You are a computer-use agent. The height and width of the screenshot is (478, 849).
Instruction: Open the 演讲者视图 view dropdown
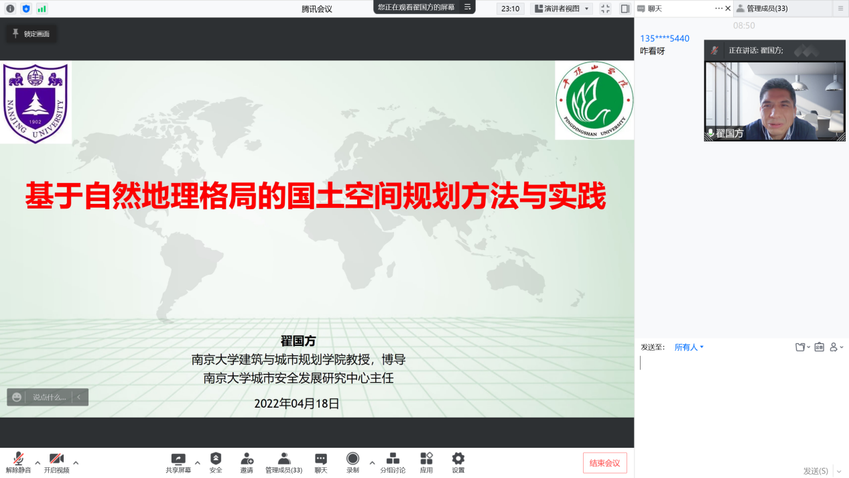(x=562, y=9)
